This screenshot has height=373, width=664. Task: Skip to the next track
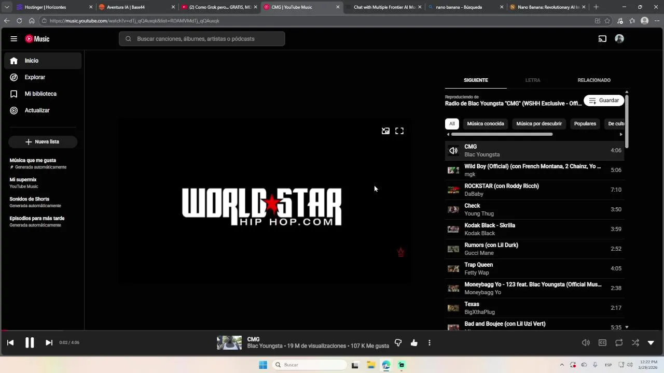click(49, 342)
